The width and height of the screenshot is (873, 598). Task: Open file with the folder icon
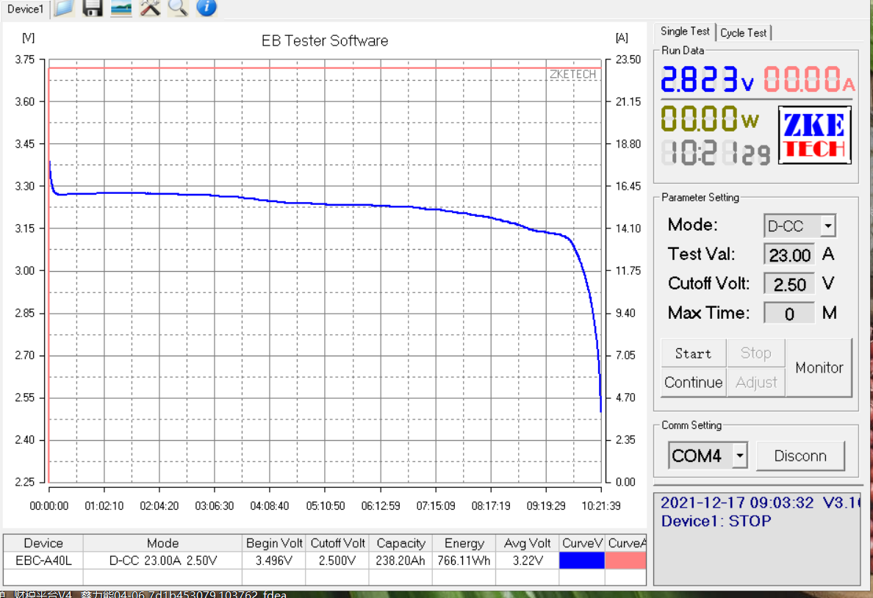click(x=64, y=8)
